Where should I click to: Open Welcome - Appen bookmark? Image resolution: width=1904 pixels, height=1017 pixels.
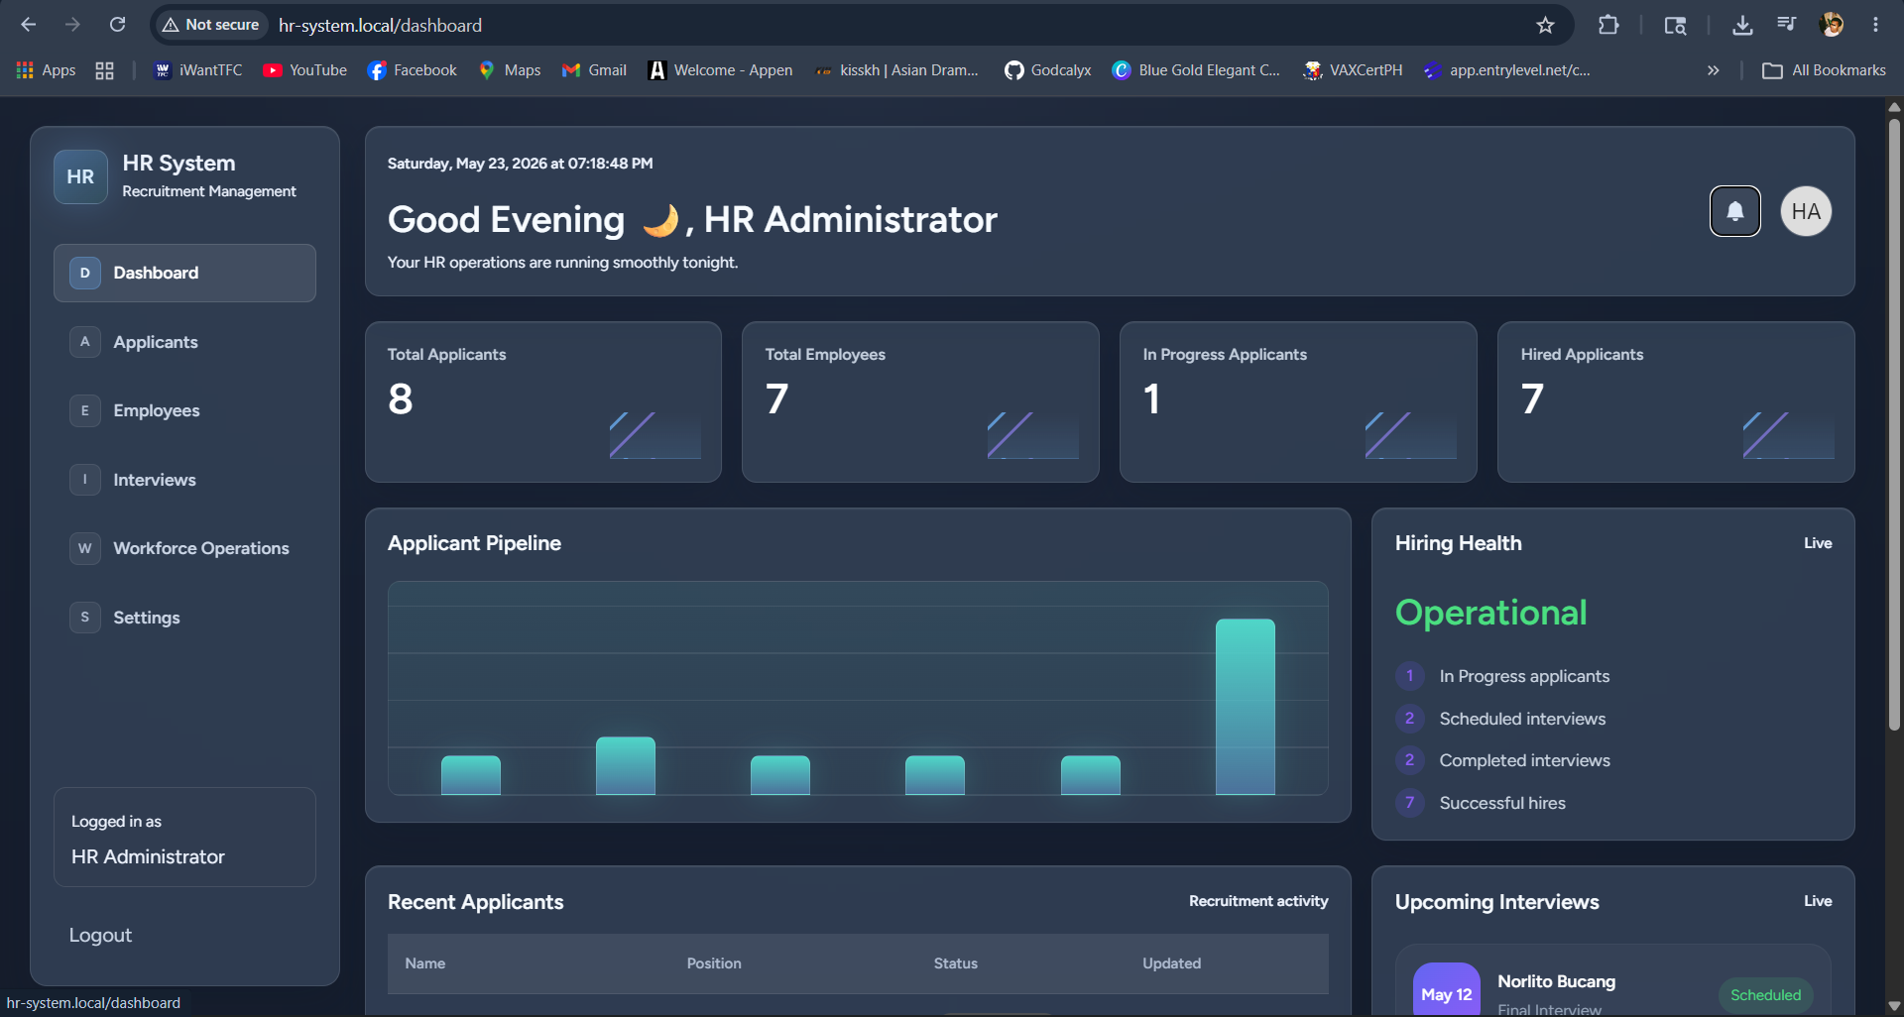click(x=720, y=70)
